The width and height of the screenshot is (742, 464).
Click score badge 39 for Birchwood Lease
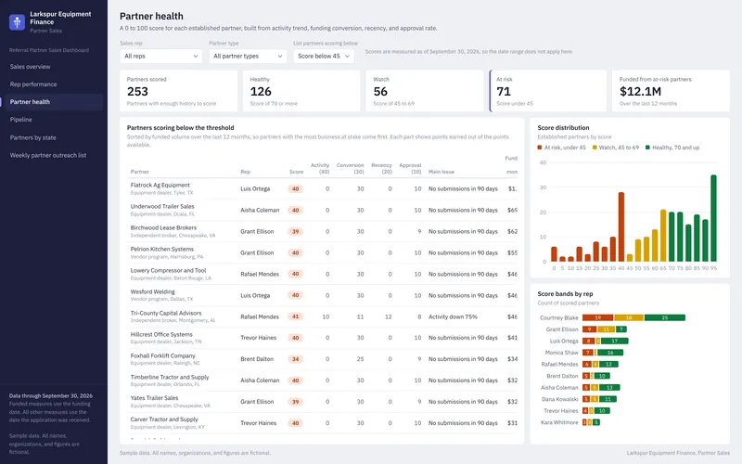pyautogui.click(x=295, y=231)
